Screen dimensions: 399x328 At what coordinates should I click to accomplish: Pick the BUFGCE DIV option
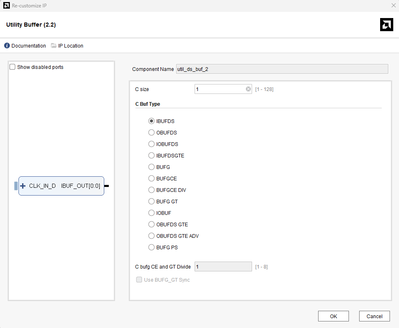[x=151, y=190]
